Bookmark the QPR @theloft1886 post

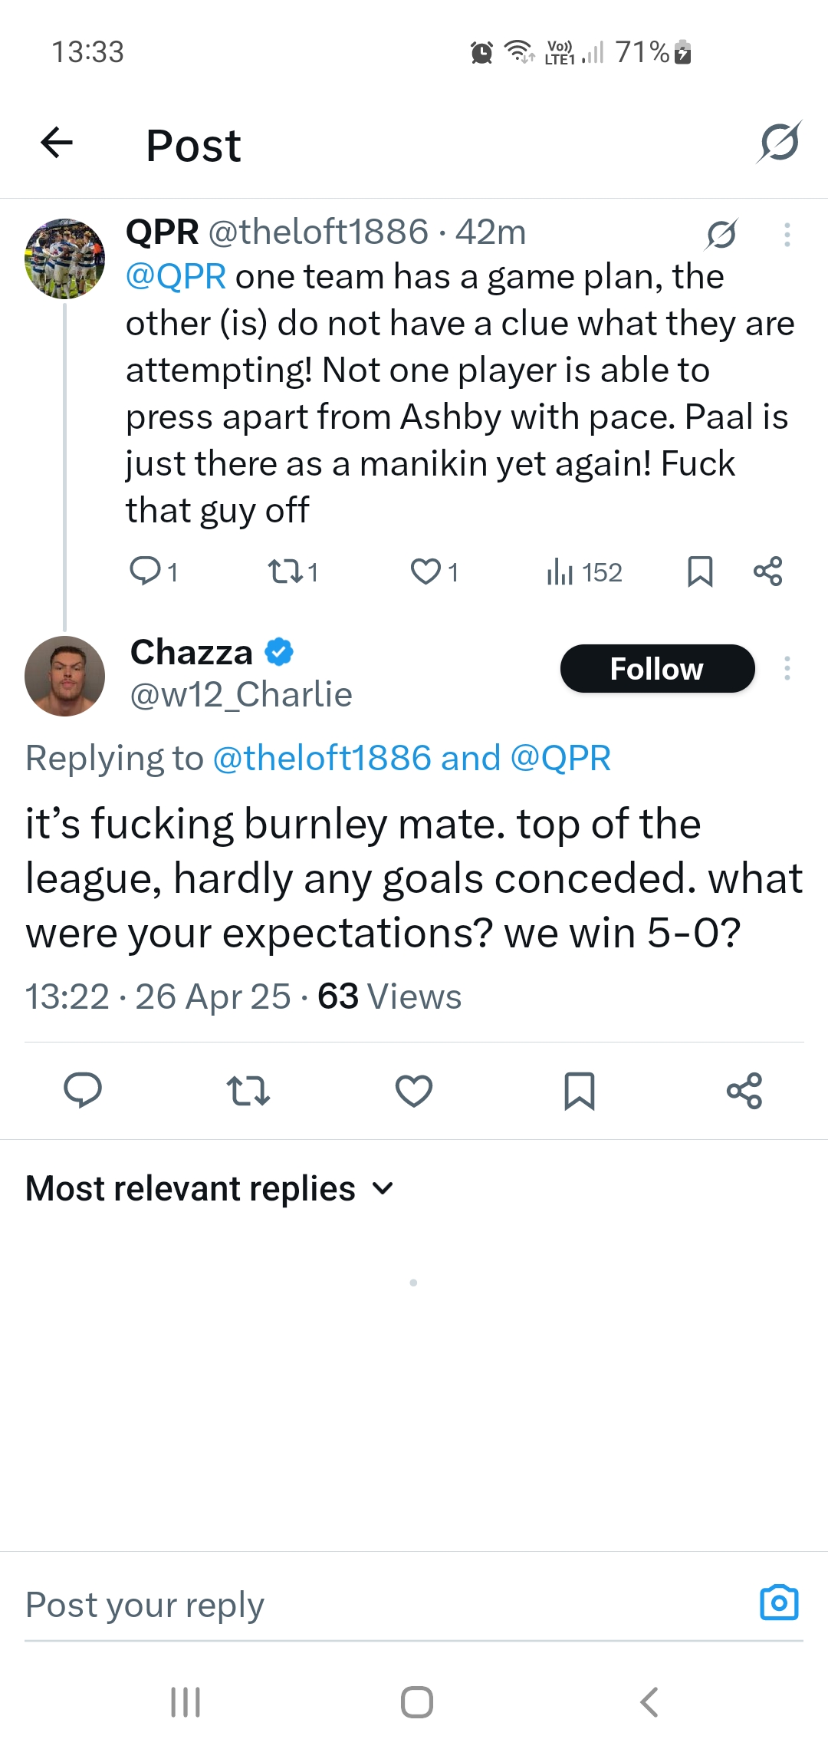coord(700,571)
